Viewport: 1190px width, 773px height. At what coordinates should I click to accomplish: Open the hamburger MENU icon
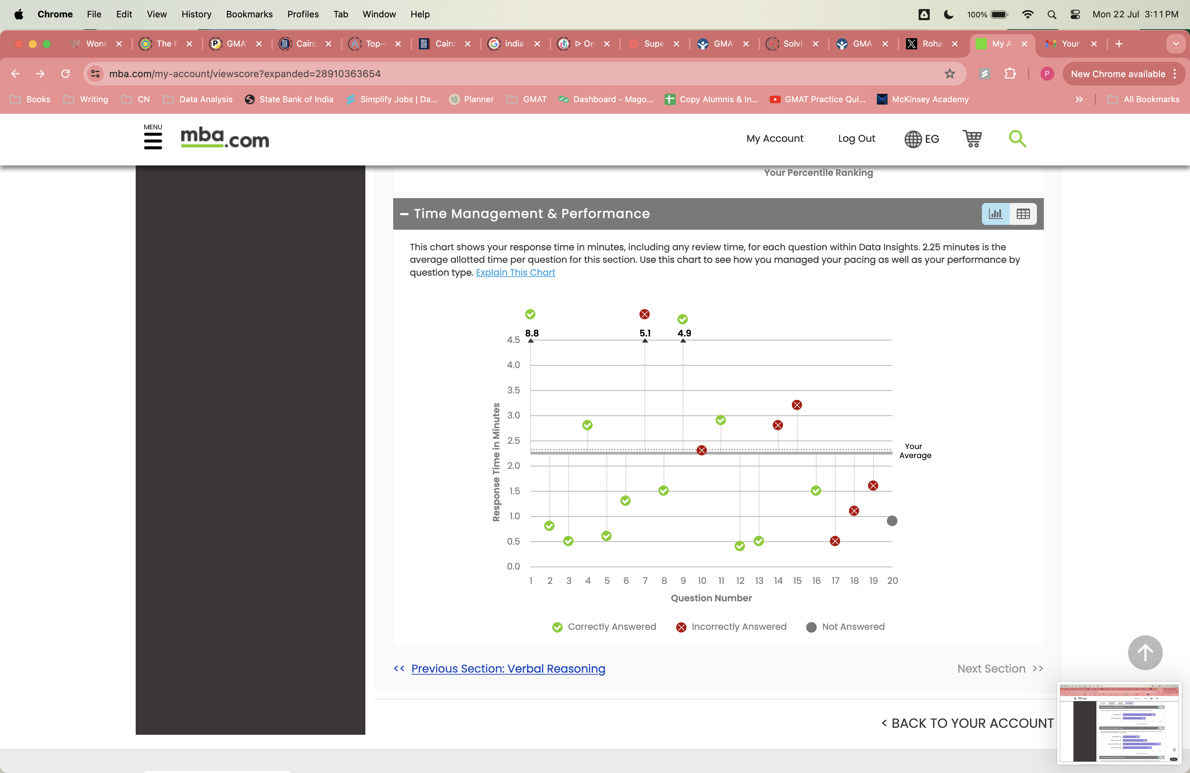[153, 141]
